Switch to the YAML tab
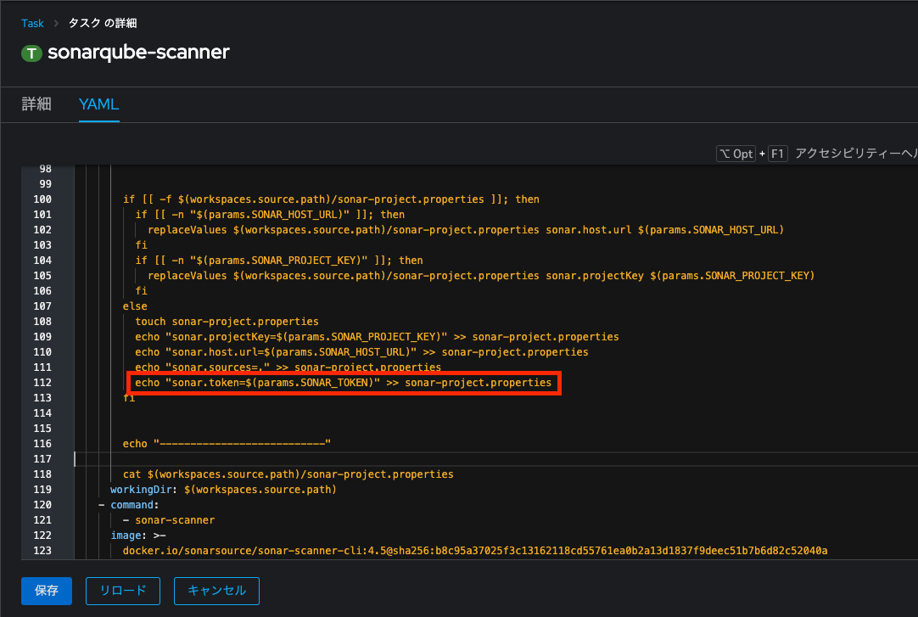This screenshot has width=918, height=617. coord(99,104)
